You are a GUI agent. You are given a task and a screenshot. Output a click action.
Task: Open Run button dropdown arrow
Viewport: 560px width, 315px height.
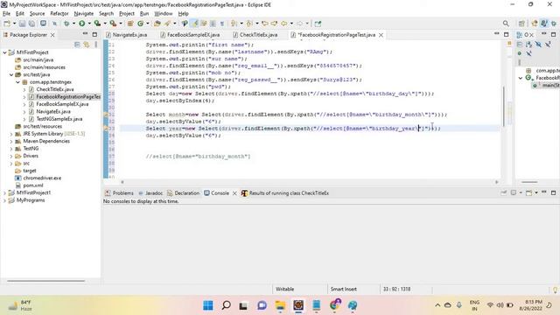[89, 24]
